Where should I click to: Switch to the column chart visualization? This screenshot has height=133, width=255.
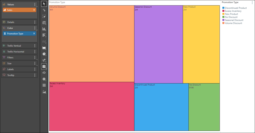click(x=44, y=29)
